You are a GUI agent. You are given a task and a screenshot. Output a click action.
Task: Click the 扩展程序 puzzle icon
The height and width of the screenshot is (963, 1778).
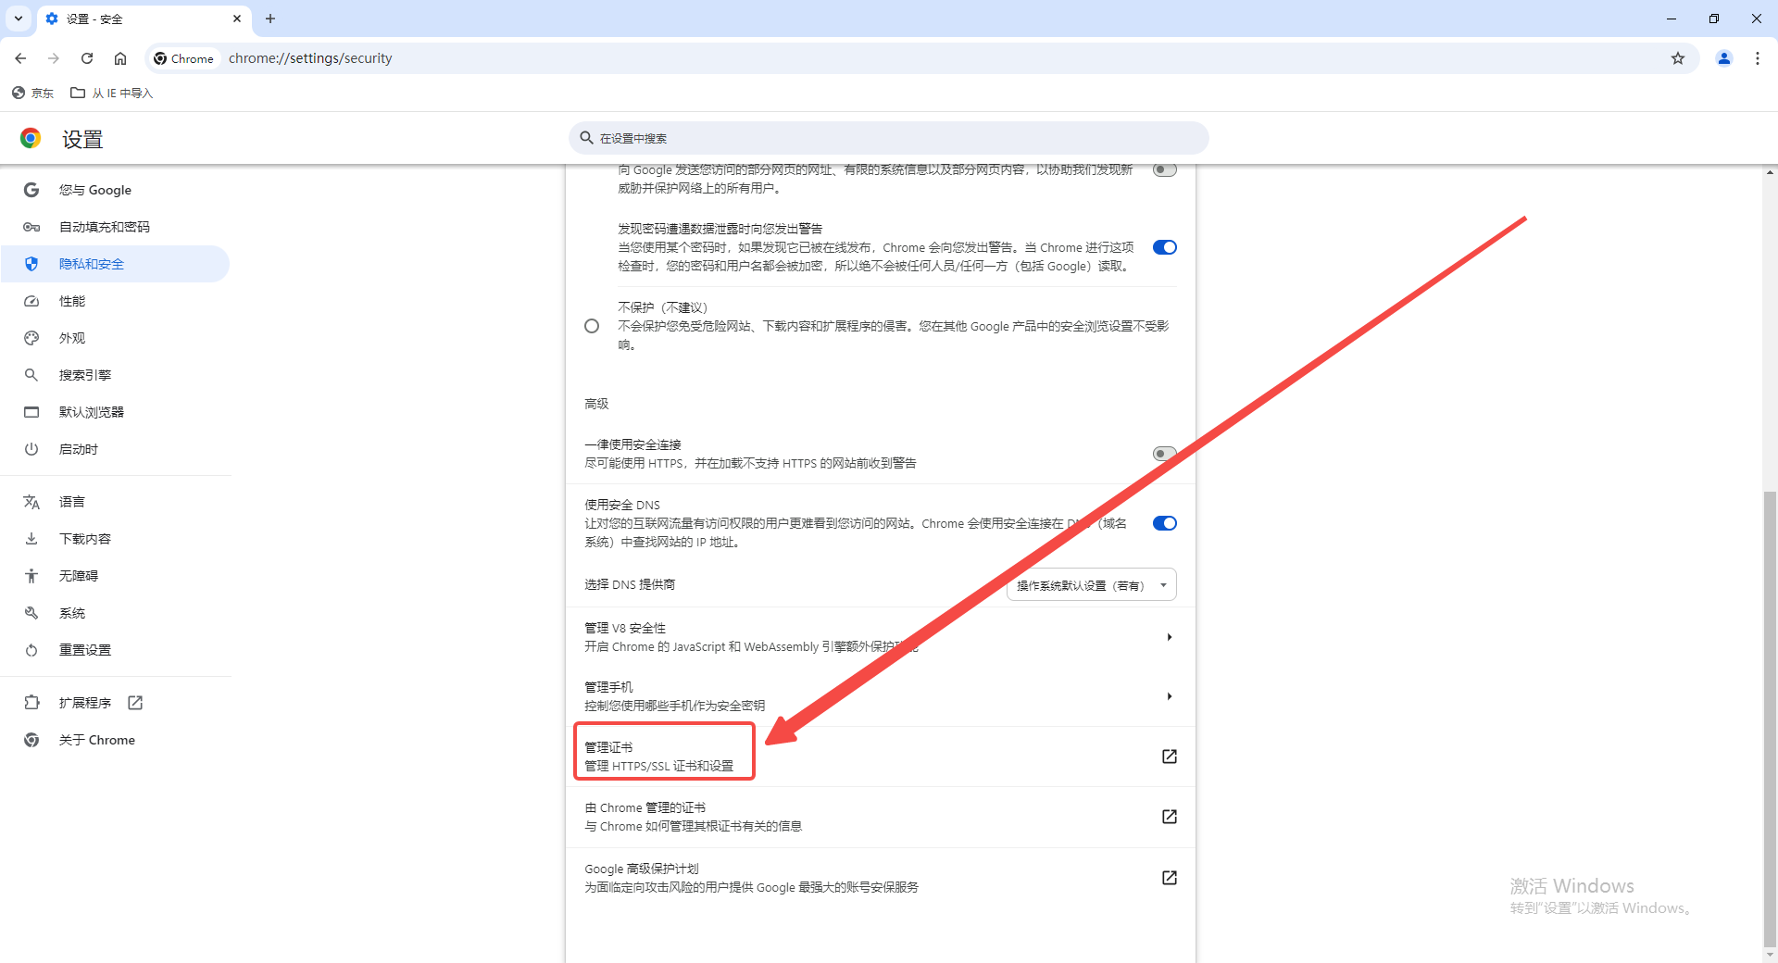[x=31, y=703]
